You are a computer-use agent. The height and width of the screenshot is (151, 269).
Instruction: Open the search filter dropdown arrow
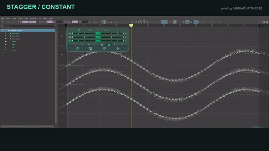click(55, 26)
